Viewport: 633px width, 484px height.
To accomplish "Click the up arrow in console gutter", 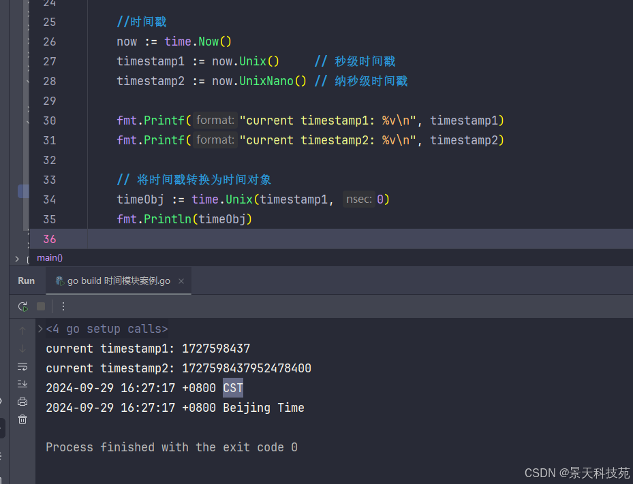I will (x=22, y=330).
